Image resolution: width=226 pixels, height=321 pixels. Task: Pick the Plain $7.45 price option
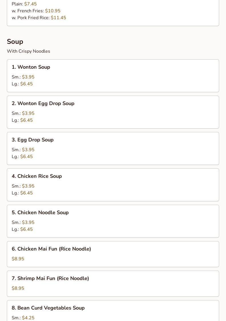tap(24, 4)
